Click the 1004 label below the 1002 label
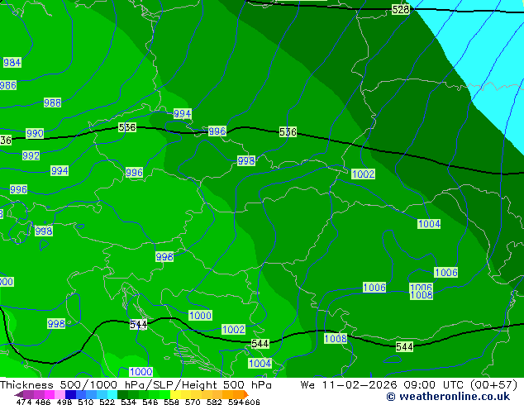Screen dimensions: 524x405 pos(429,223)
